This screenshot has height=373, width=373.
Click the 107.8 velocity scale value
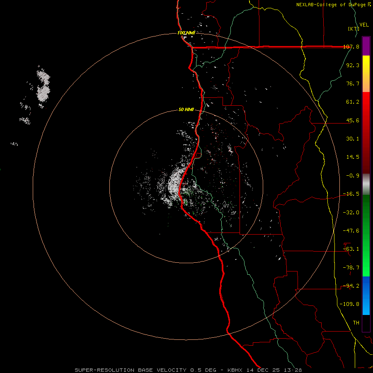click(351, 46)
